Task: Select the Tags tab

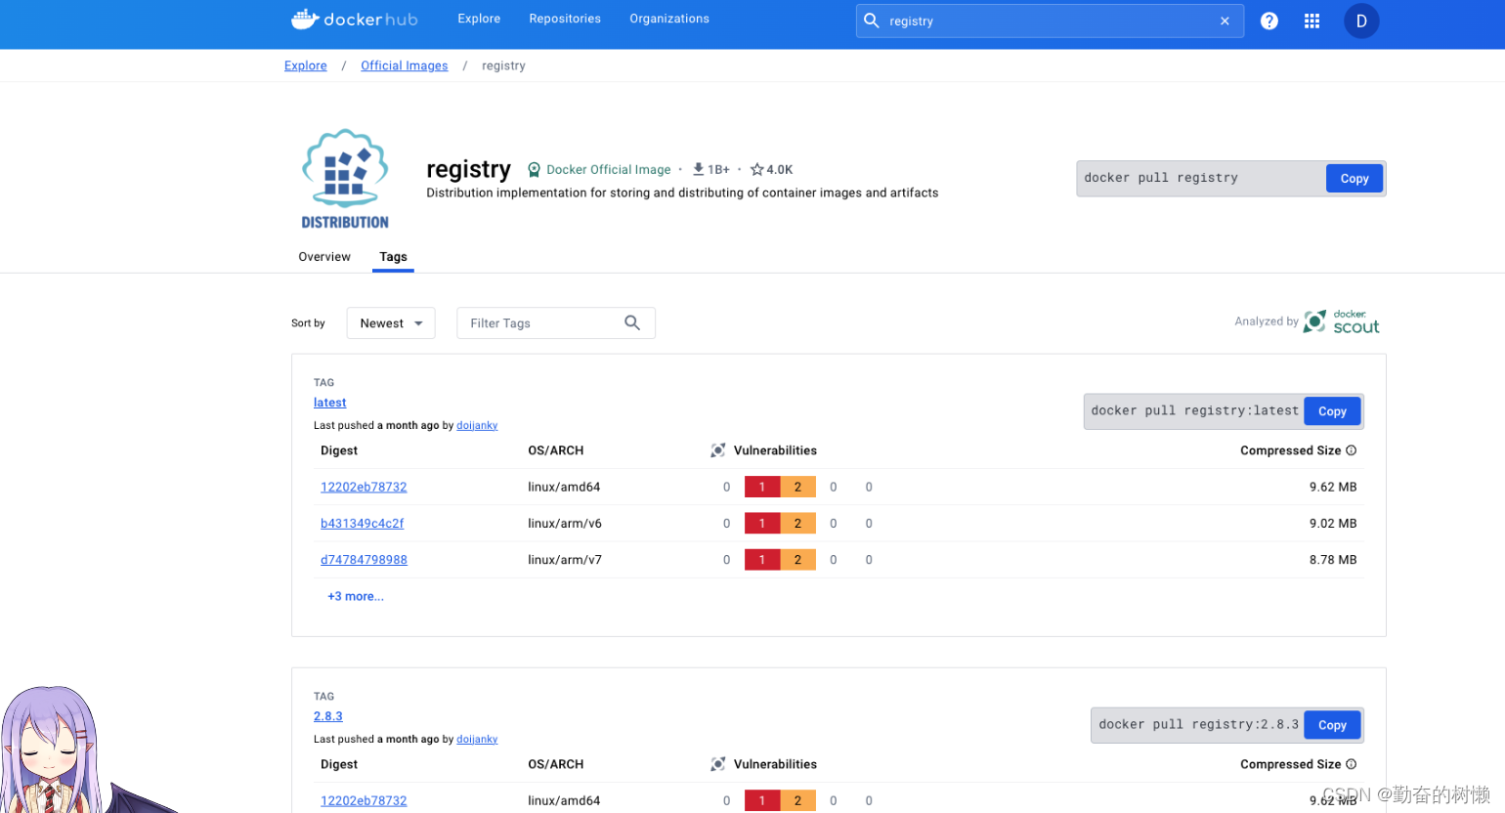Action: pos(393,257)
